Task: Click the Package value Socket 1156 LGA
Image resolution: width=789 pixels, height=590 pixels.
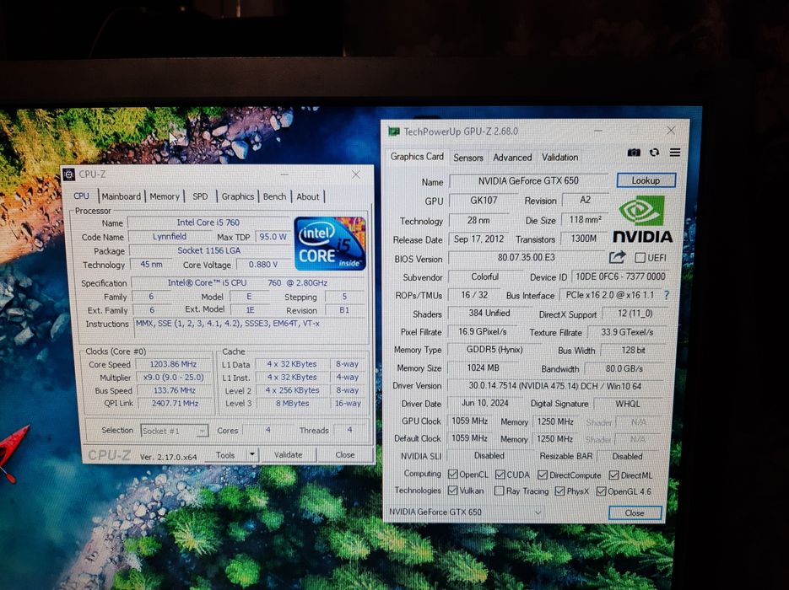Action: click(x=208, y=250)
